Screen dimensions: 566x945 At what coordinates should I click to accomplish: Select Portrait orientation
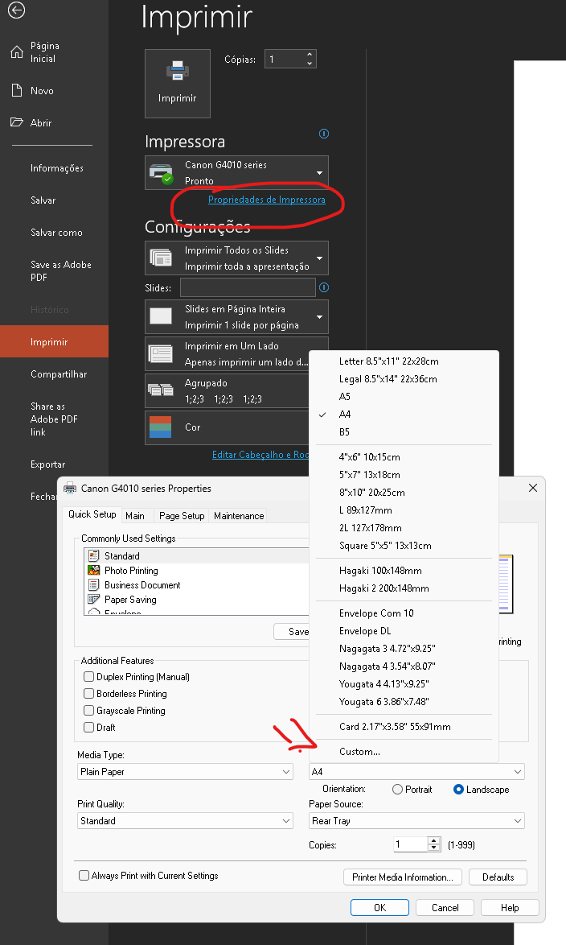pyautogui.click(x=397, y=790)
